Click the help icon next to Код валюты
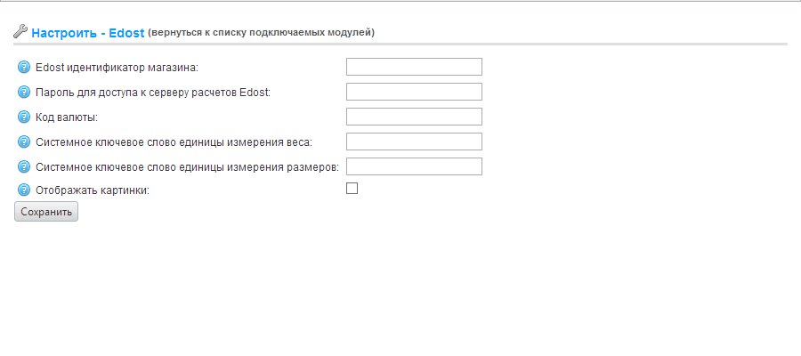Image resolution: width=801 pixels, height=356 pixels. click(x=24, y=117)
